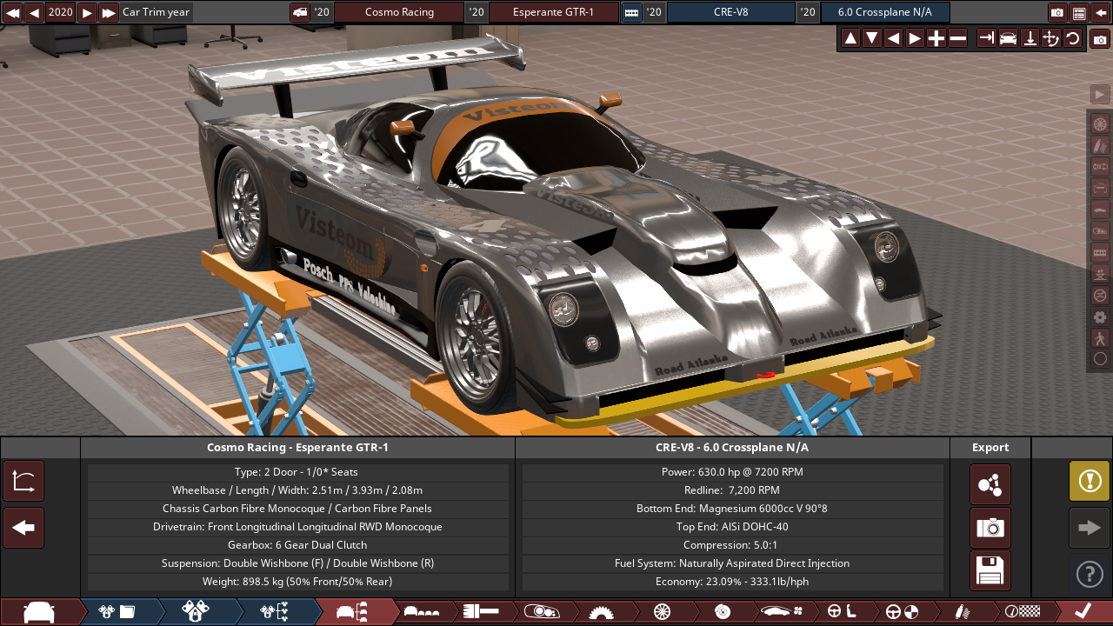The width and height of the screenshot is (1113, 626).
Task: Click the engine icon beside CRE-V8
Action: pos(632,12)
